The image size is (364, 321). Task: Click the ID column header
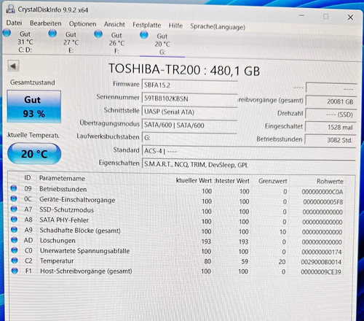pyautogui.click(x=28, y=178)
